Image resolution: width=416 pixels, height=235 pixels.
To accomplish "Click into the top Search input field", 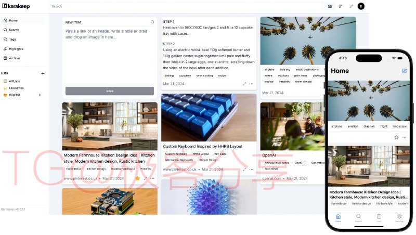I will click(x=186, y=6).
